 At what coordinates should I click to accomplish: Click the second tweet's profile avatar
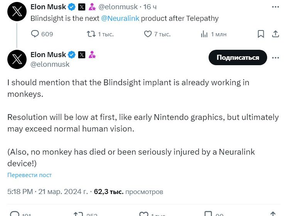tap(17, 59)
